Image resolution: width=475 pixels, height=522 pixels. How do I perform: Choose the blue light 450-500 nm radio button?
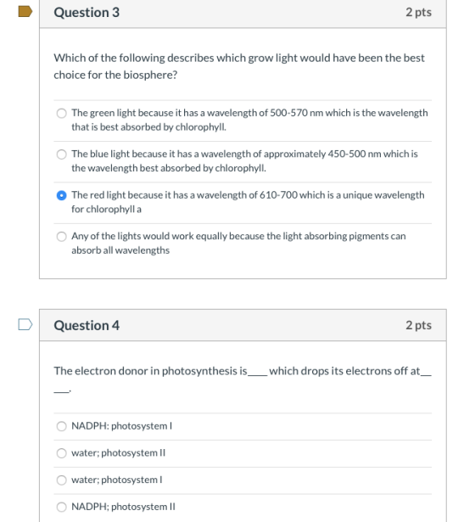pyautogui.click(x=62, y=154)
